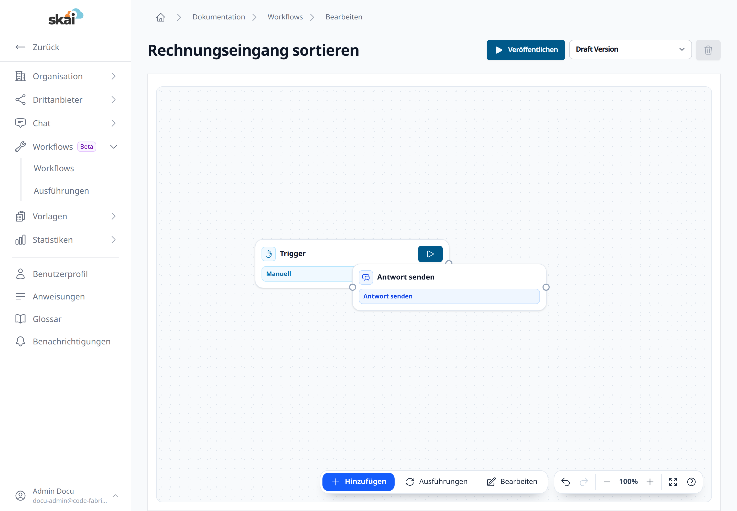Image resolution: width=737 pixels, height=511 pixels.
Task: Open Anweisungen in the sidebar
Action: coord(59,296)
